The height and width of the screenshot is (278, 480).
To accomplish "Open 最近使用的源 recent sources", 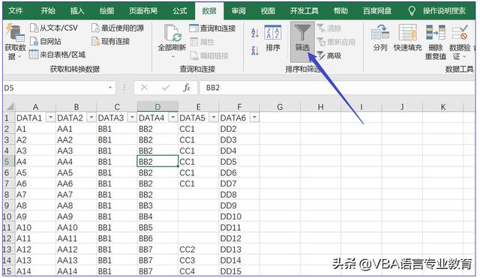I will pyautogui.click(x=118, y=28).
